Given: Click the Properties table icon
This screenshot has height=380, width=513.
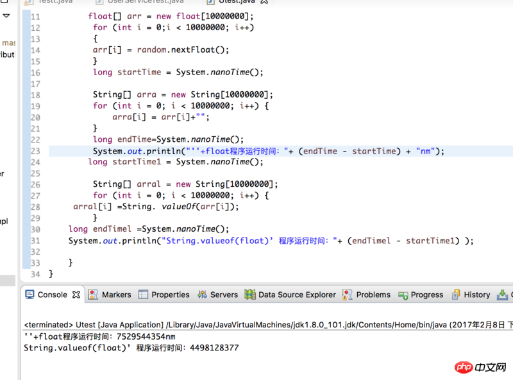Looking at the screenshot, I should (x=143, y=295).
